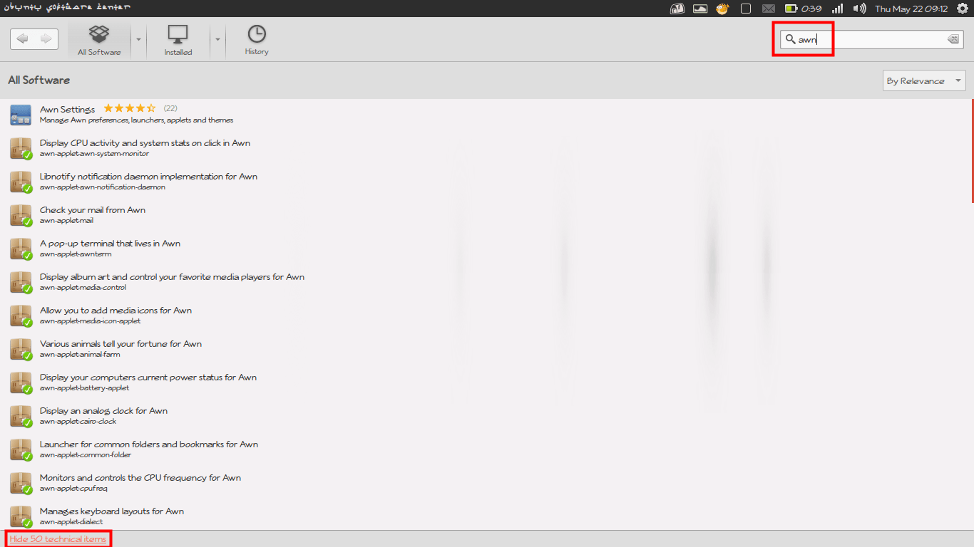Screen dimensions: 974x547
Task: Open the system gear menu in top panel
Action: point(963,9)
